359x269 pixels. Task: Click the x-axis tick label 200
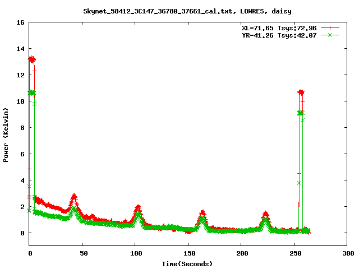pyautogui.click(x=242, y=253)
